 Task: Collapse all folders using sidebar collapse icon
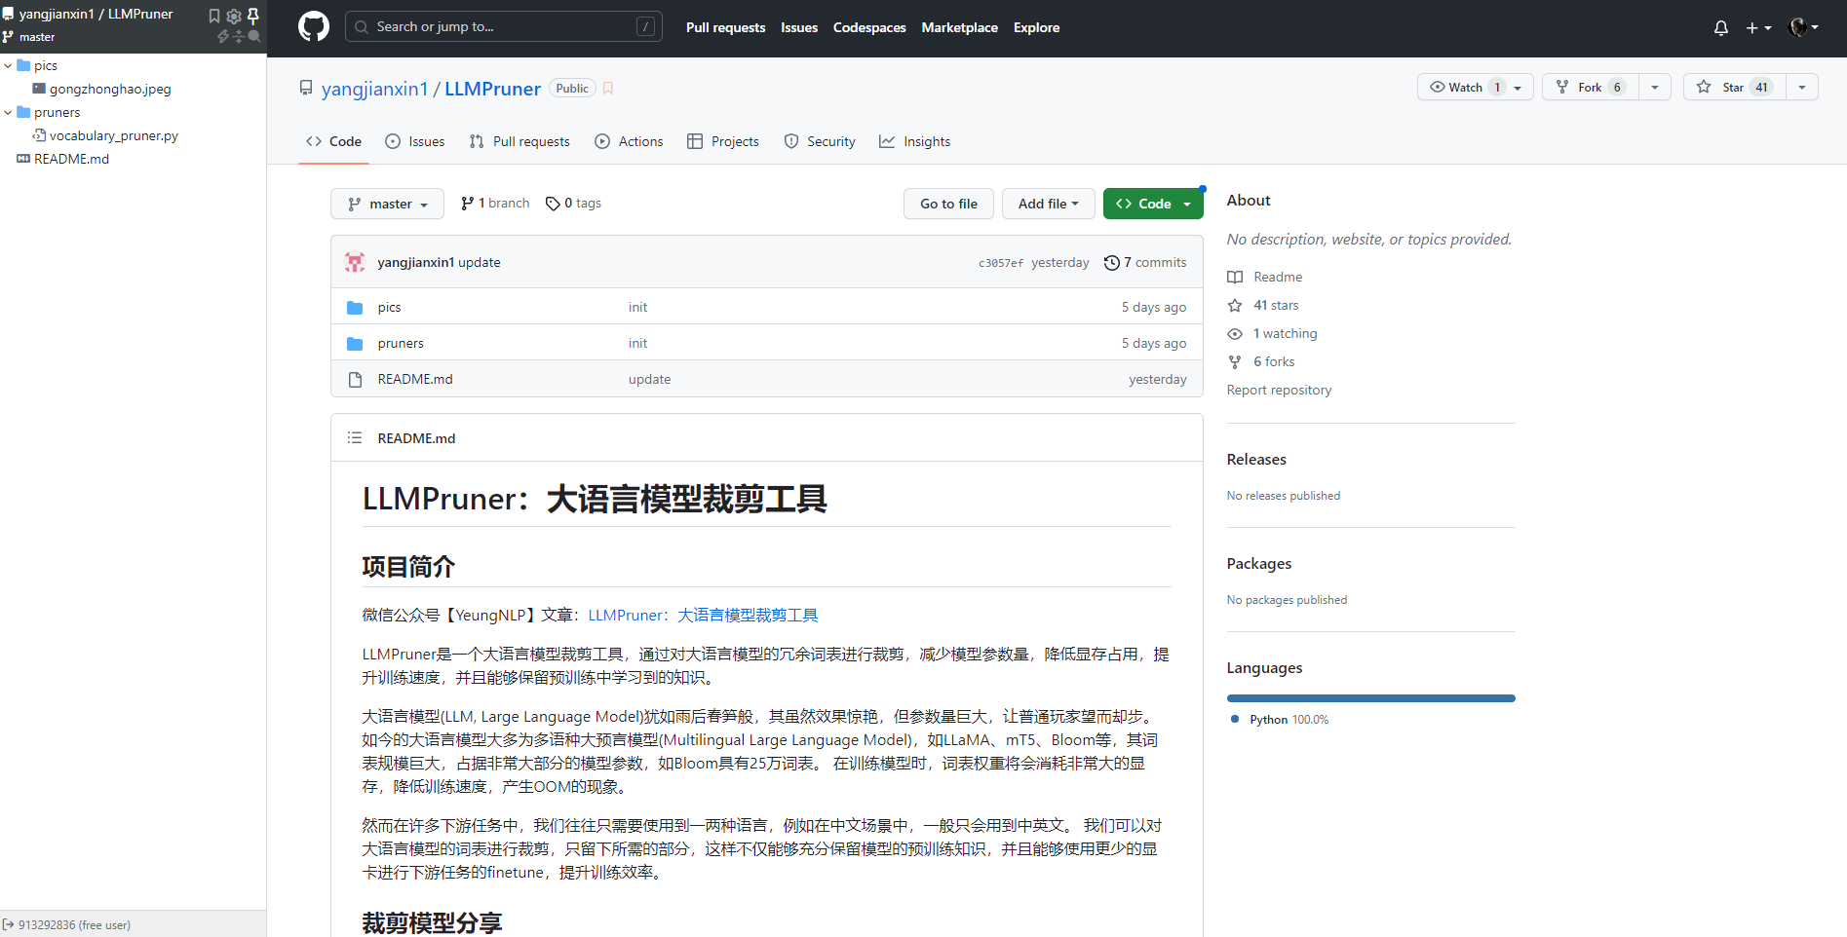(x=239, y=36)
